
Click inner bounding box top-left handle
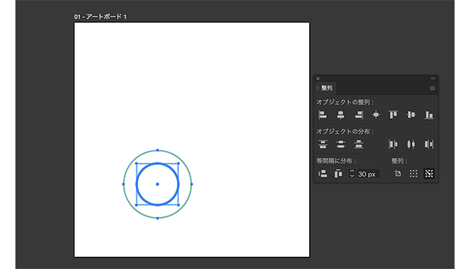click(x=136, y=163)
